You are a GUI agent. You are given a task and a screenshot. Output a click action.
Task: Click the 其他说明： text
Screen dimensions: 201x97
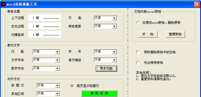coord(144,73)
